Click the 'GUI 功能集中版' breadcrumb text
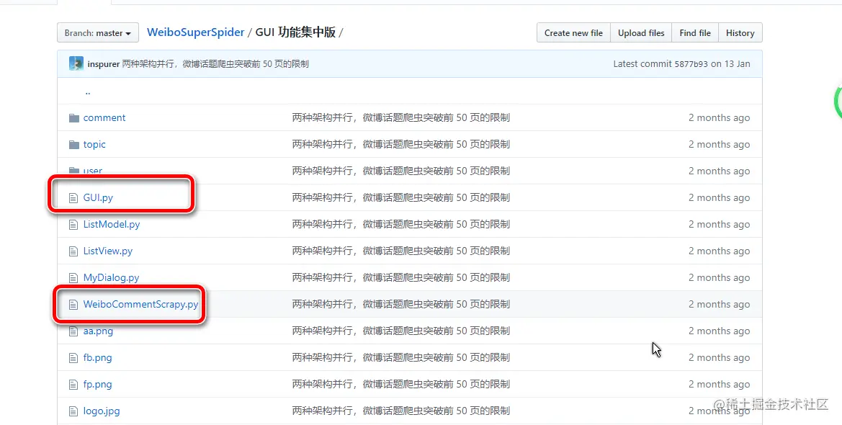Viewport: 842px width, 425px height. click(x=295, y=32)
